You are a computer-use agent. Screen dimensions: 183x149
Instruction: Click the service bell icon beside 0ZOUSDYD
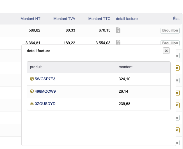[x=32, y=104]
